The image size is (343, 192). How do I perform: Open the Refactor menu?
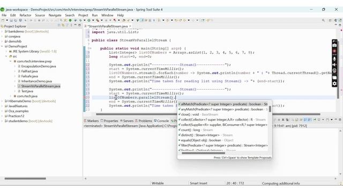[x=25, y=15]
